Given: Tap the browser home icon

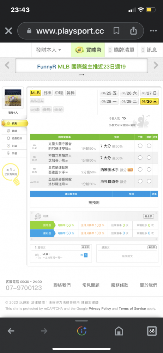Looking at the screenshot, I should [119, 331].
